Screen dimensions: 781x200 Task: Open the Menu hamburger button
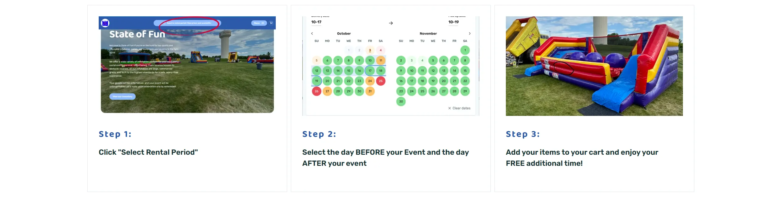click(x=259, y=23)
